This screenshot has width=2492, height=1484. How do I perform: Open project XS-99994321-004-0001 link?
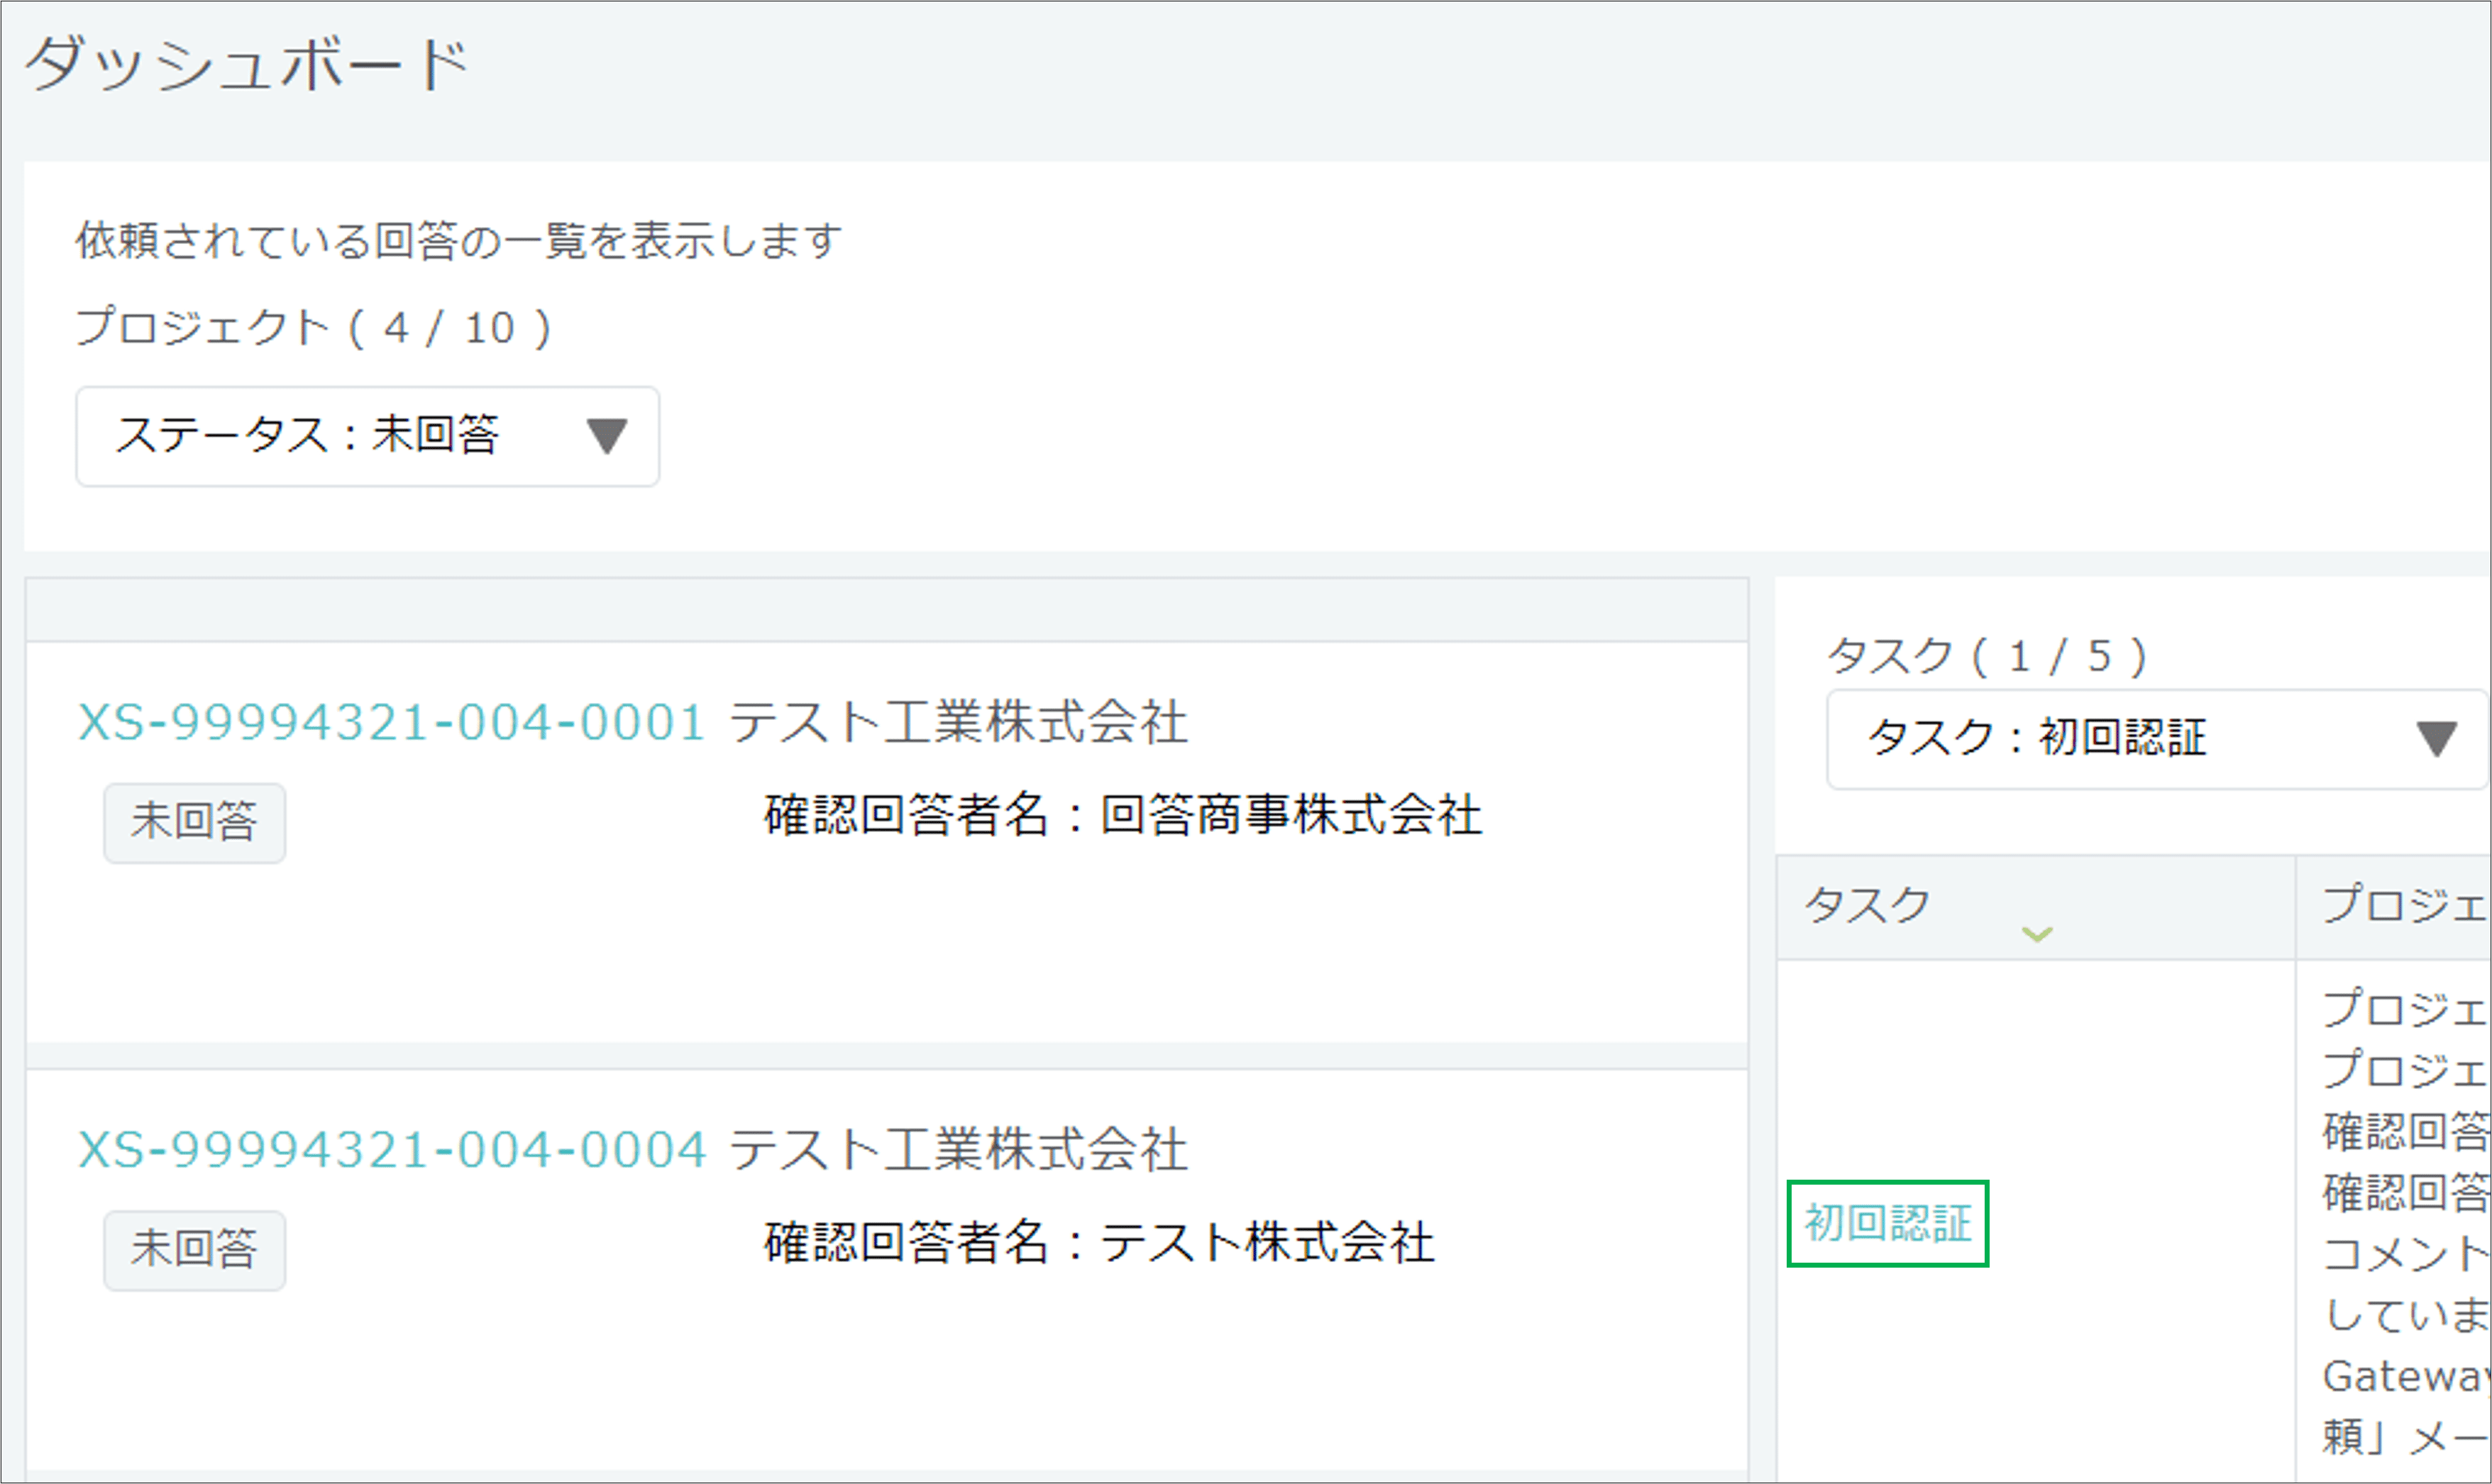tap(392, 722)
